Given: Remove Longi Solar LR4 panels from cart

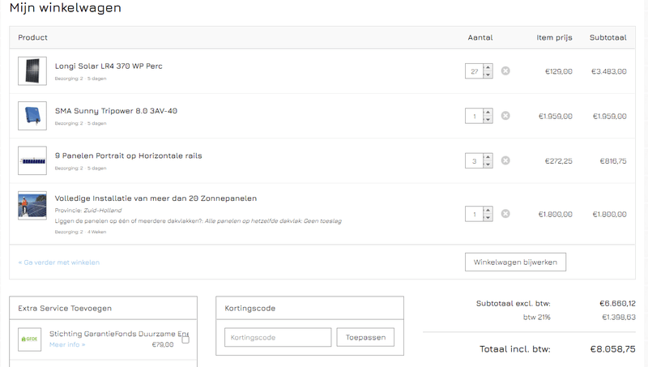Looking at the screenshot, I should coord(505,71).
